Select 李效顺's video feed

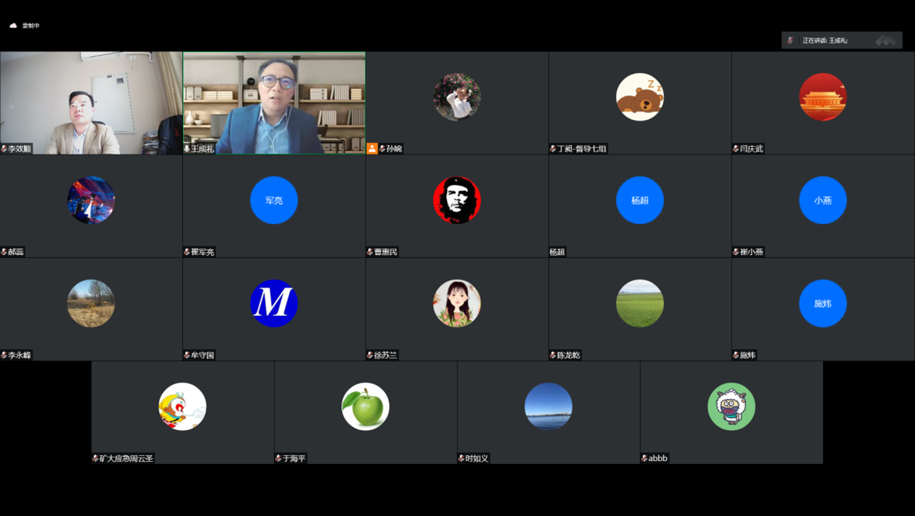(x=91, y=101)
